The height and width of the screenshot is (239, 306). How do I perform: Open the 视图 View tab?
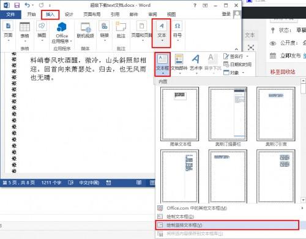[171, 14]
